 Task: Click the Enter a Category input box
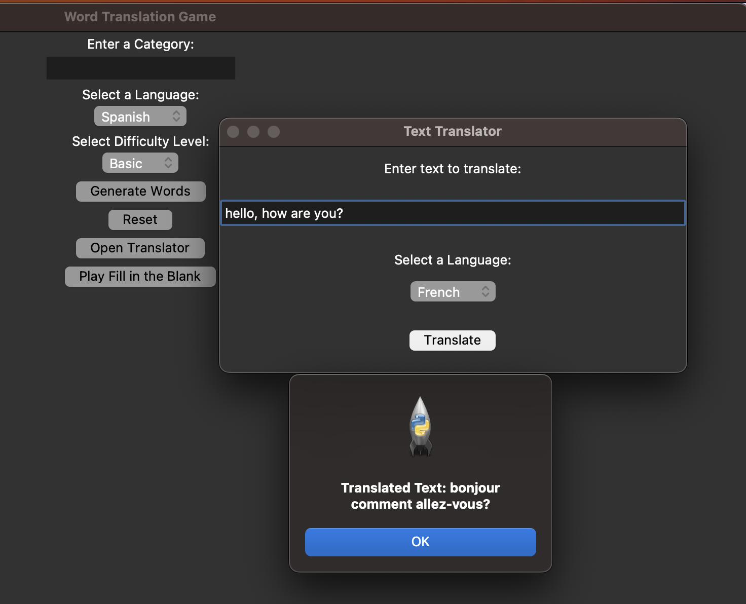point(140,68)
